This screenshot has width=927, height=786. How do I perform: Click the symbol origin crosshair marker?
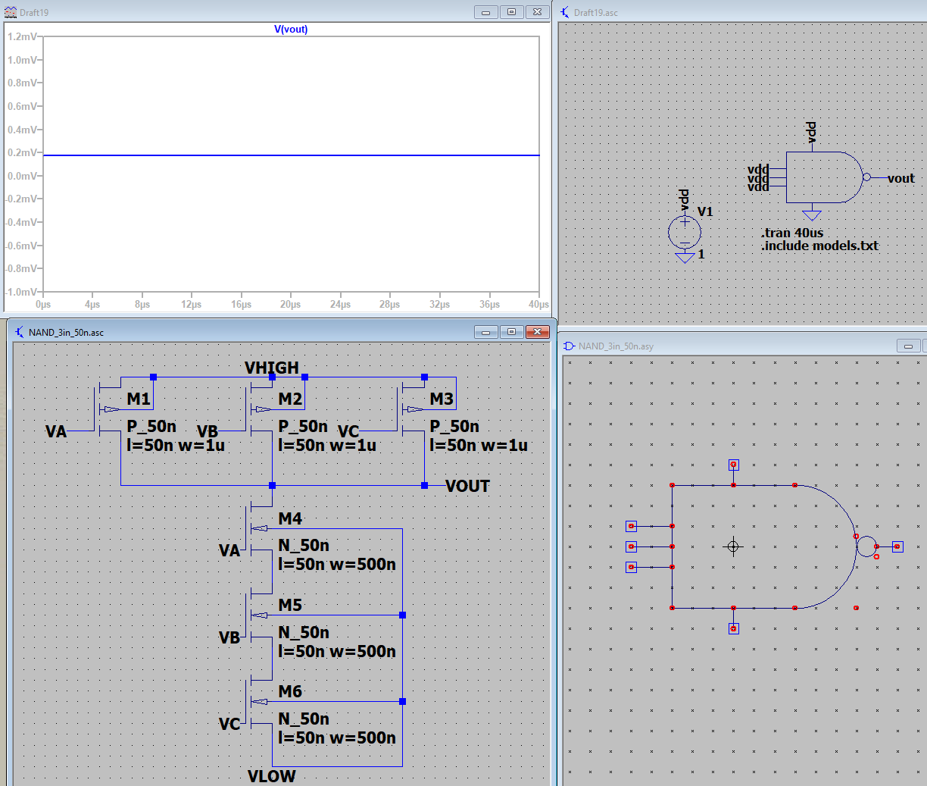click(733, 546)
